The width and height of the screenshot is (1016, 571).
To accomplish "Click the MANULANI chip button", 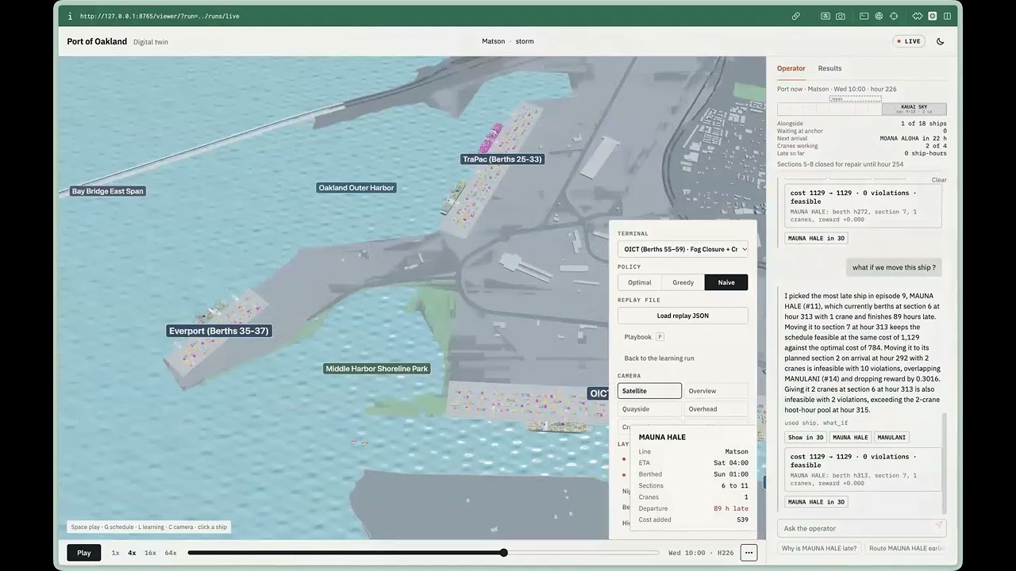I will pyautogui.click(x=891, y=438).
